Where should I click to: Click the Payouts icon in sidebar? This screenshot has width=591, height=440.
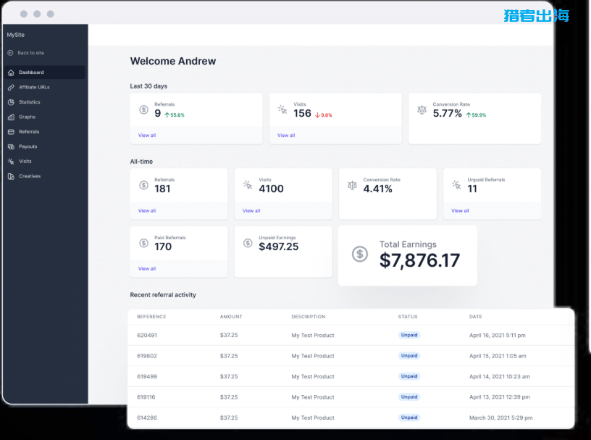tap(11, 146)
